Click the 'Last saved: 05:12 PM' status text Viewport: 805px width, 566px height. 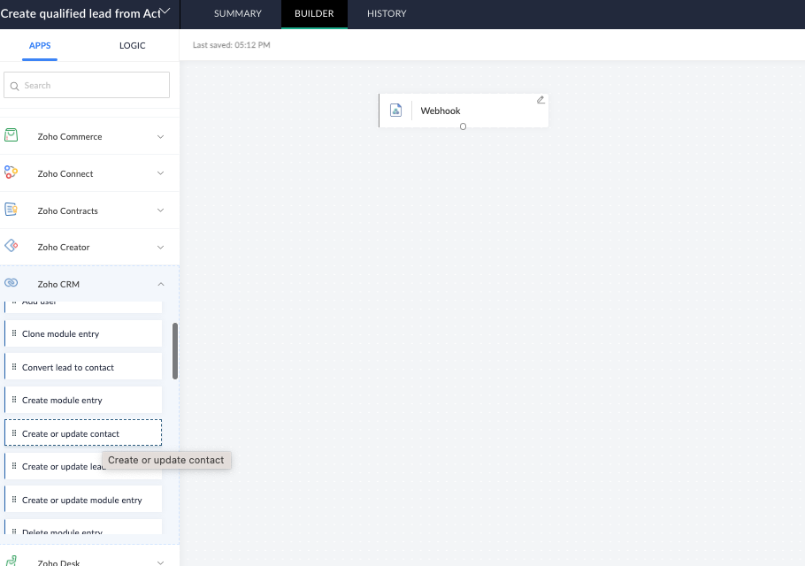[232, 45]
